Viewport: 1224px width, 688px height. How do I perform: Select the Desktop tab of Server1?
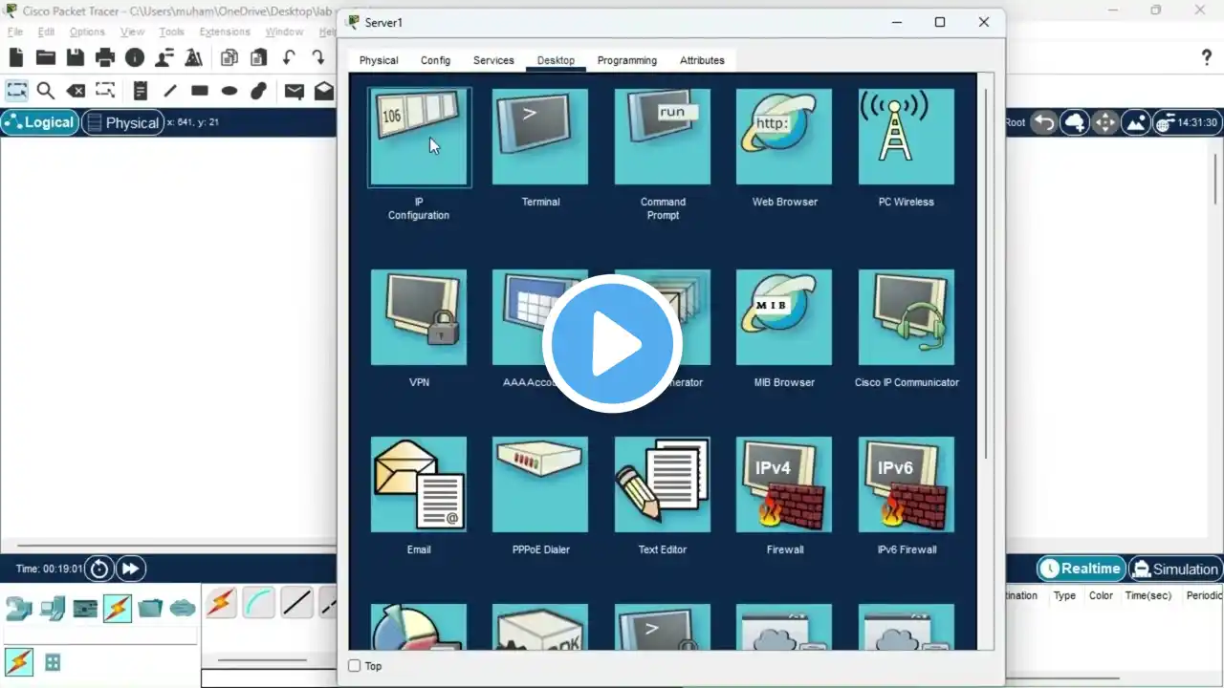[556, 60]
